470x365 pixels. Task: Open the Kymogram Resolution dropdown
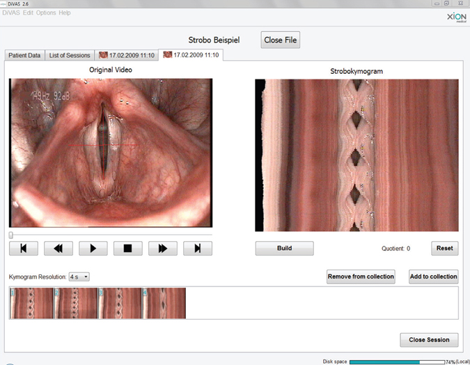79,277
